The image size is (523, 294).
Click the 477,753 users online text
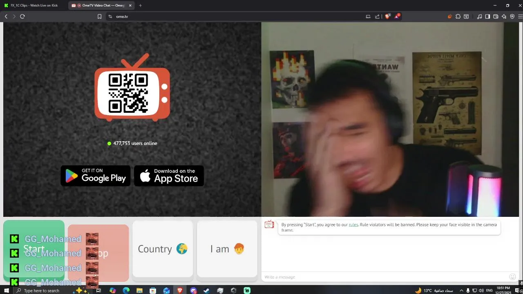coord(135,143)
